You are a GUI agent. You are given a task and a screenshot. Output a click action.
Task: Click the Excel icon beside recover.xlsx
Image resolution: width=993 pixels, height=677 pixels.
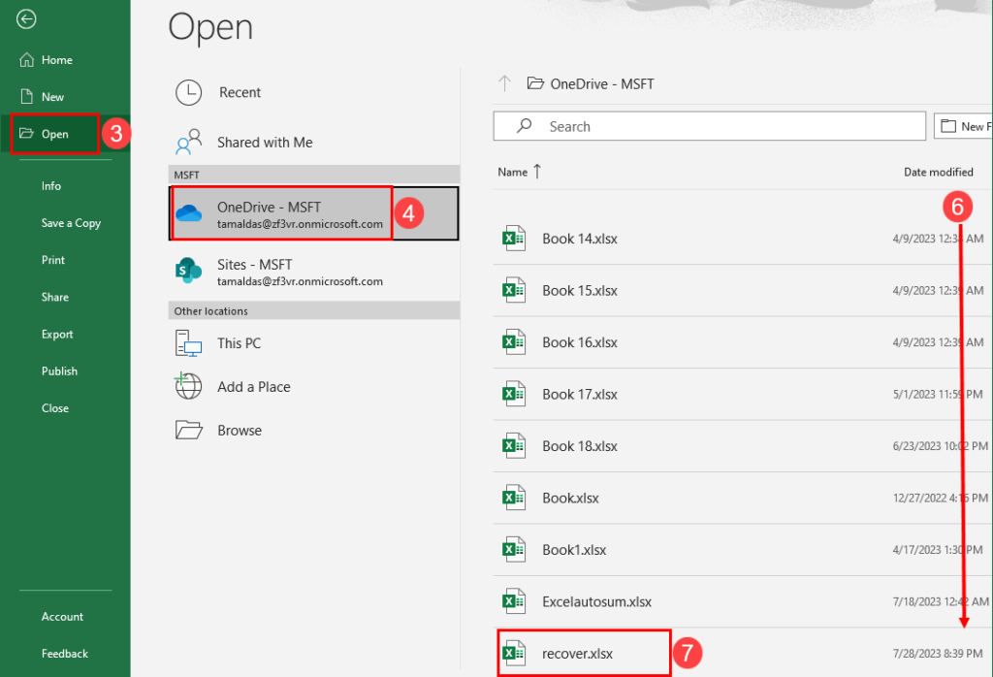(514, 654)
